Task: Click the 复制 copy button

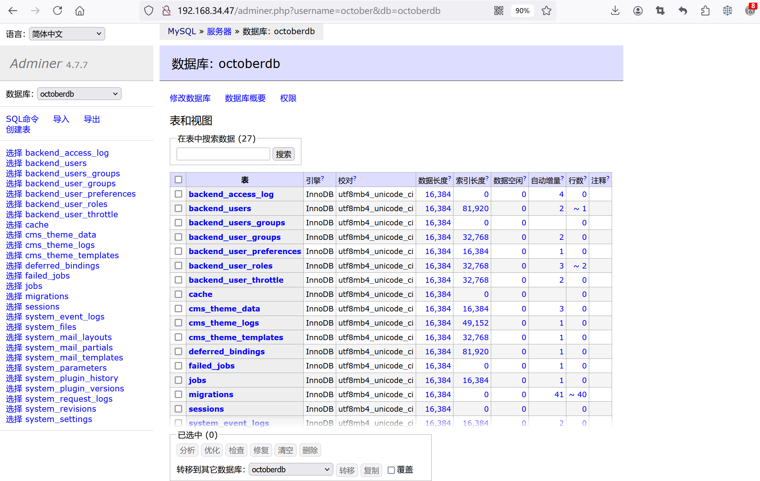Action: tap(371, 470)
